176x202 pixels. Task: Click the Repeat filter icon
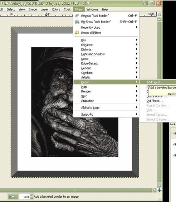tap(77, 16)
